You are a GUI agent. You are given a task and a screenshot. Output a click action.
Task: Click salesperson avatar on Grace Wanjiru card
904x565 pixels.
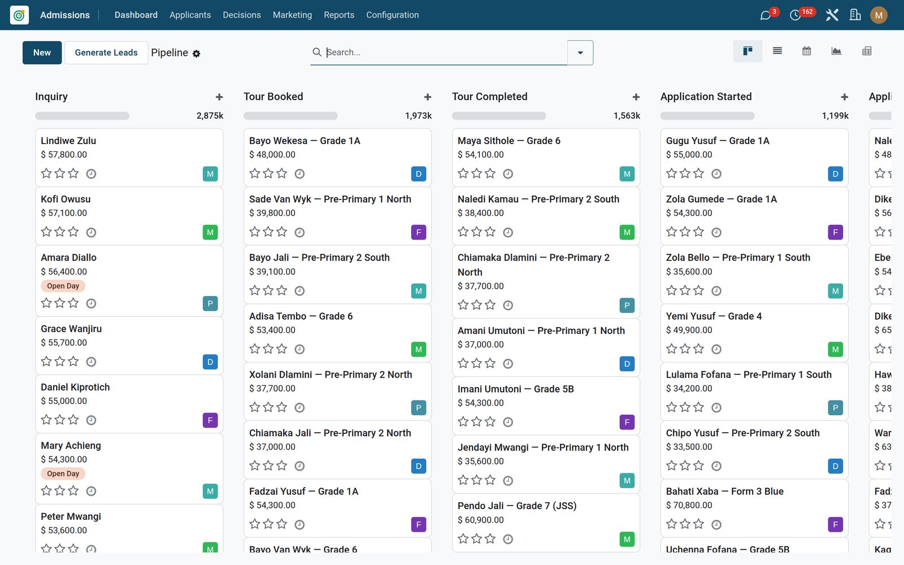click(x=210, y=362)
